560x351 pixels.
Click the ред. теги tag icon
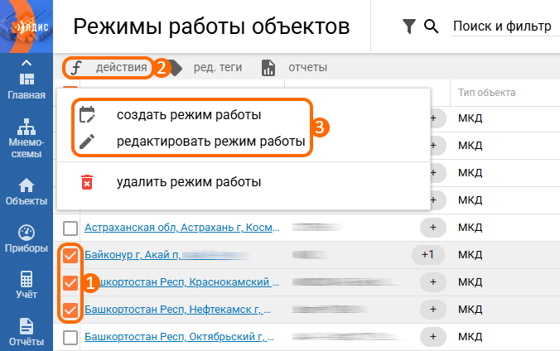(x=175, y=68)
